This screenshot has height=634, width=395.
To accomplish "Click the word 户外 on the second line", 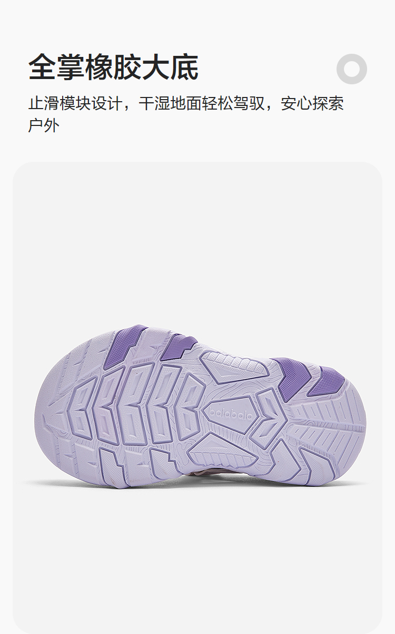I will [x=44, y=126].
